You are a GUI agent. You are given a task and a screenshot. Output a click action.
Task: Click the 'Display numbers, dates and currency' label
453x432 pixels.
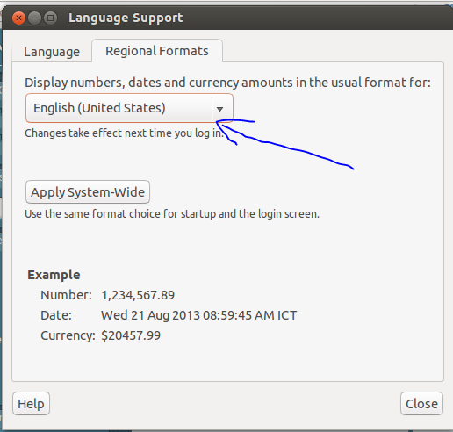227,83
